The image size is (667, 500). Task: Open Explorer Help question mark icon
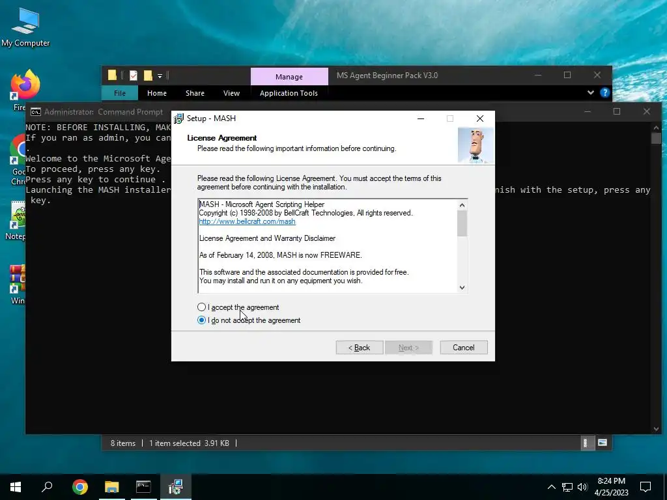[605, 92]
